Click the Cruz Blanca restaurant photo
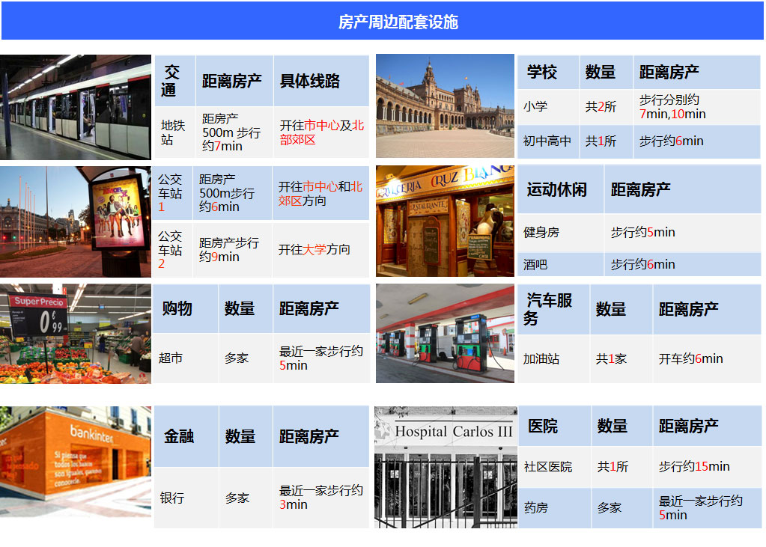 445,221
